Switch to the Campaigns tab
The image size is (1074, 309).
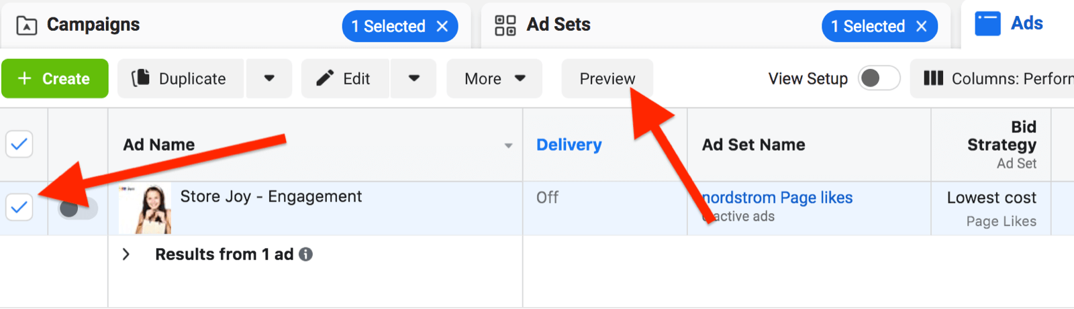93,25
